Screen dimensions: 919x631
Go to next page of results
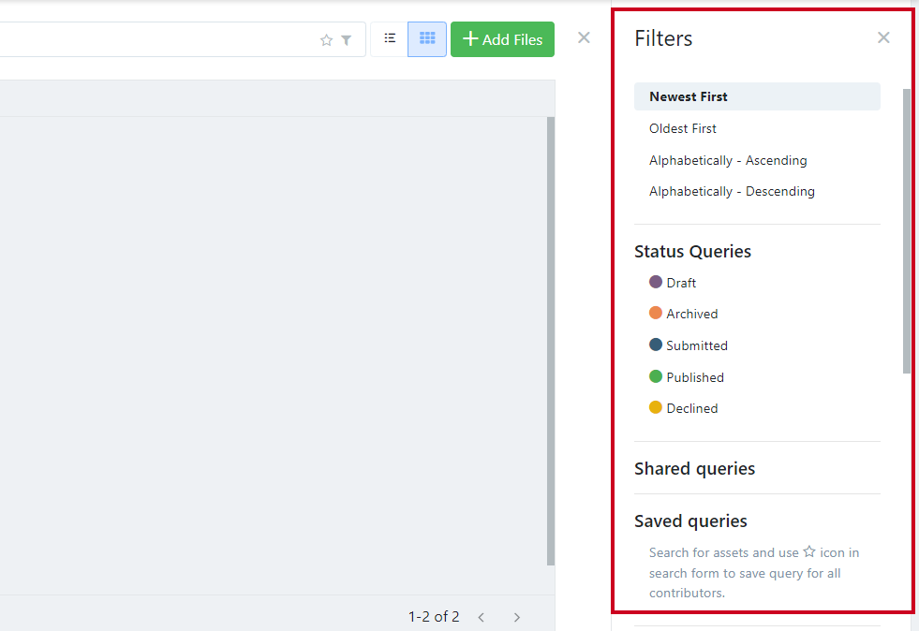517,617
